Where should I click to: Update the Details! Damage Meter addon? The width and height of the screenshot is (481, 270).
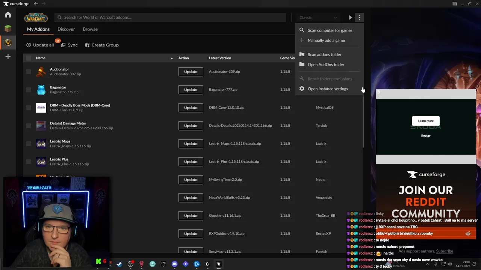(191, 126)
